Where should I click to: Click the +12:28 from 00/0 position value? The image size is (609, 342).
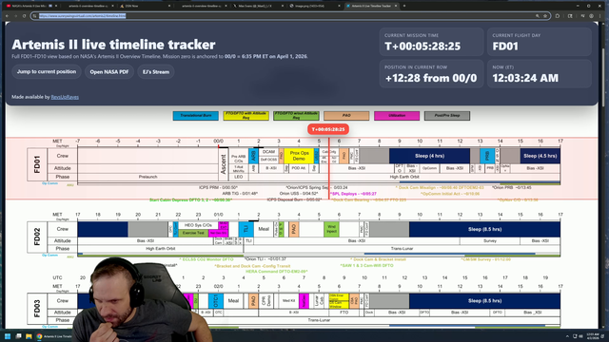click(x=431, y=78)
